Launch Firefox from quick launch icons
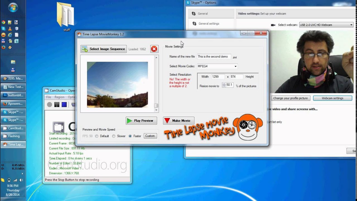This screenshot has width=357, height=201. point(3,47)
